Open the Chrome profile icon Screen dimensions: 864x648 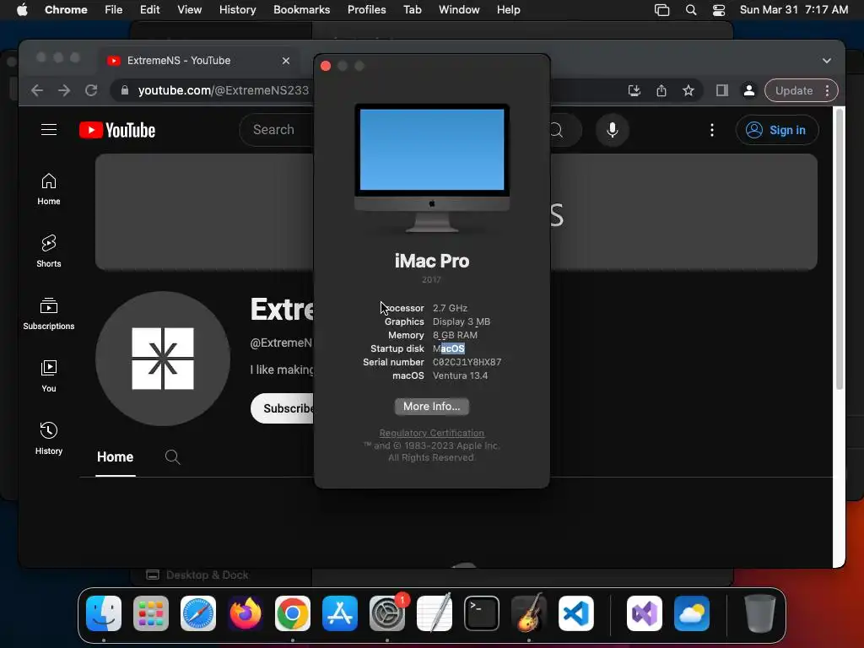tap(749, 90)
